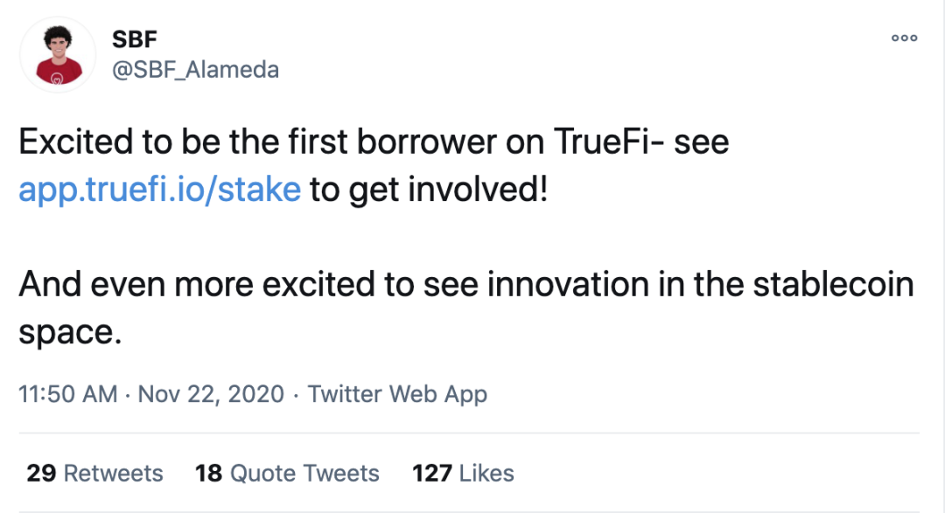This screenshot has width=945, height=513.
Task: Open the SBF display name profile
Action: pyautogui.click(x=135, y=39)
